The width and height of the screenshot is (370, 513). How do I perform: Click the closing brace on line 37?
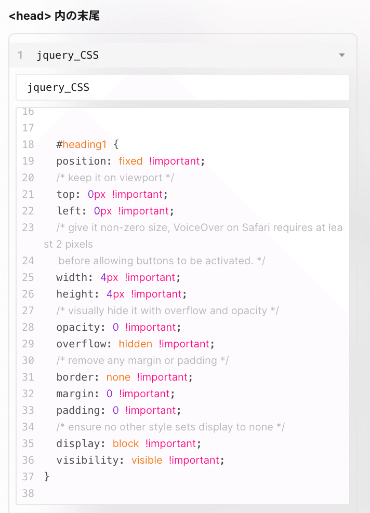[x=47, y=476]
